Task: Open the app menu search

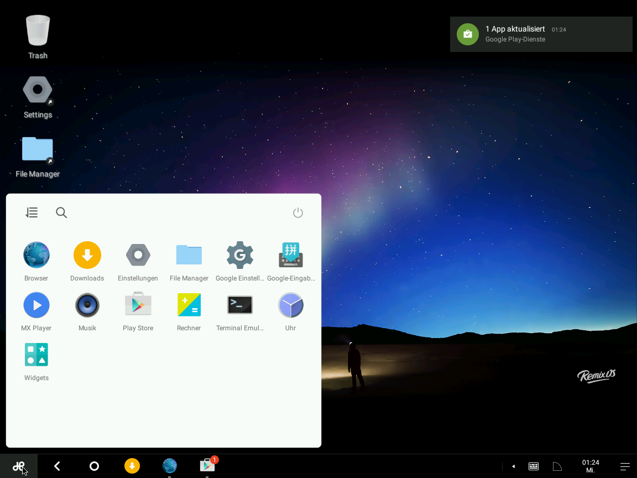Action: 61,212
